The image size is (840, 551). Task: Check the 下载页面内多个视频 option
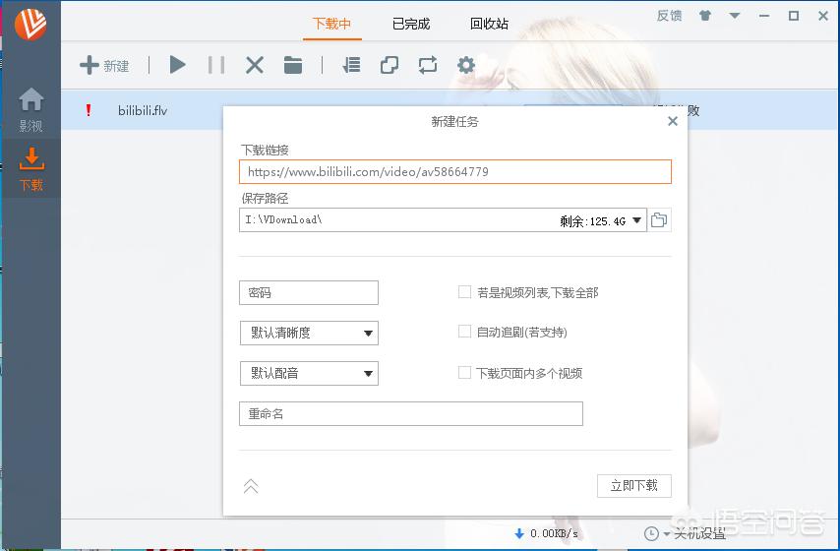pyautogui.click(x=465, y=373)
